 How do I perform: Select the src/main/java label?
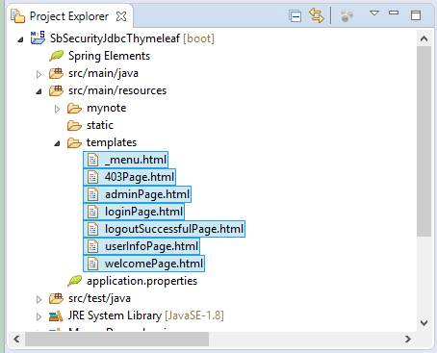[103, 73]
